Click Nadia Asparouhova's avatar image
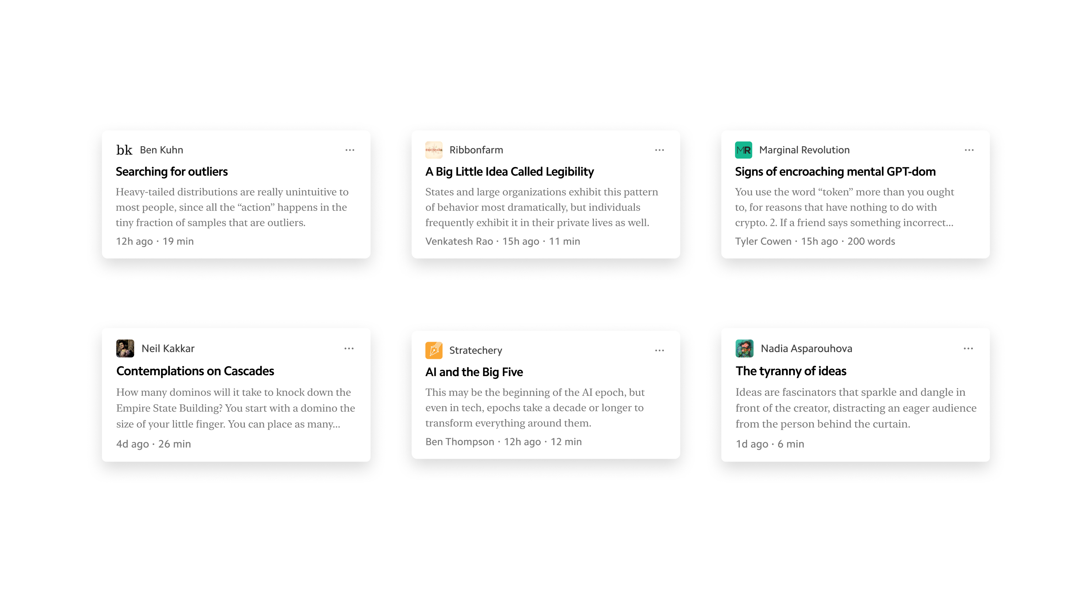This screenshot has width=1092, height=592. (744, 348)
